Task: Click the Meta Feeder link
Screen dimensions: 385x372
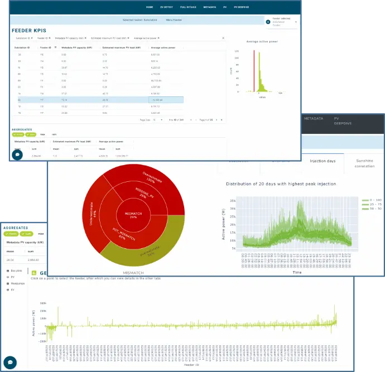Action: [x=173, y=20]
